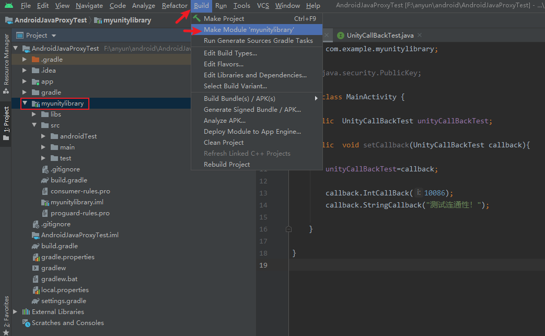This screenshot has width=545, height=336.
Task: Expand the .gradle folder
Action: [25, 60]
